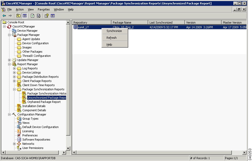
Task: Collapse the Package Synchronization Reports folder
Action: [14, 89]
